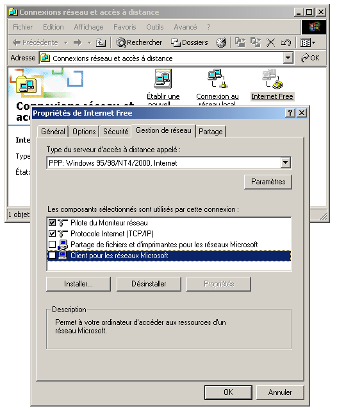
Task: Switch to the Sécurité tab
Action: [x=115, y=131]
